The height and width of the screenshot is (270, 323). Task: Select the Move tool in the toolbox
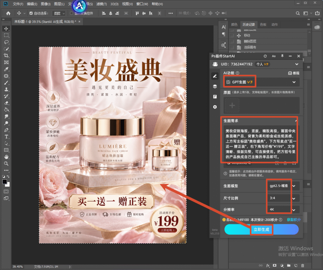coord(6,29)
